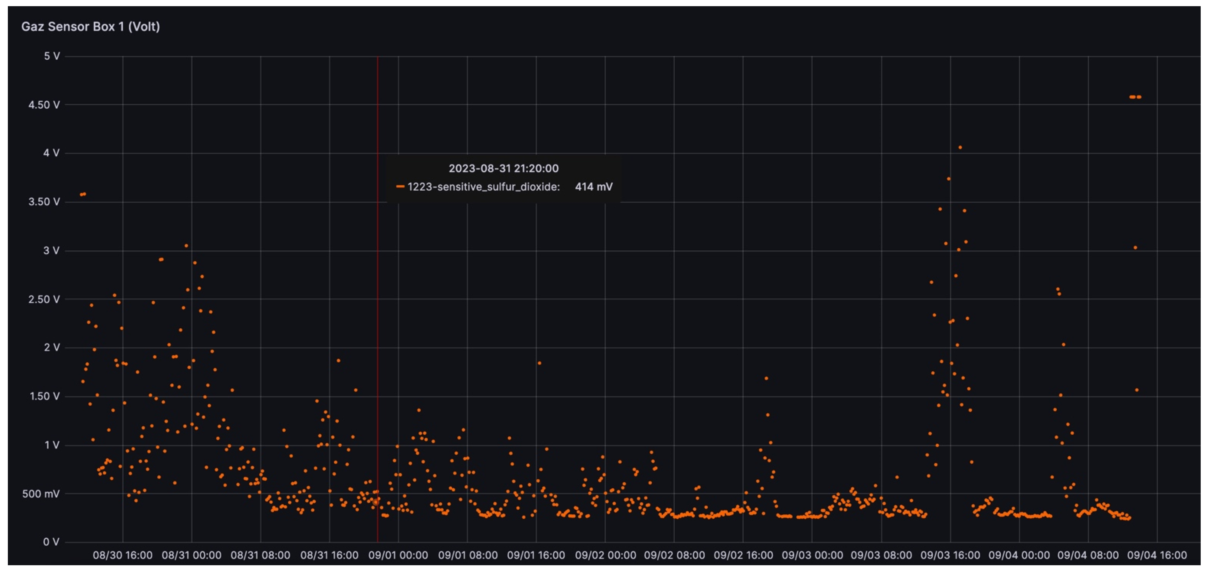Image resolution: width=1208 pixels, height=570 pixels.
Task: Click the 09/04 16:00 x-axis label
Action: pyautogui.click(x=1157, y=555)
